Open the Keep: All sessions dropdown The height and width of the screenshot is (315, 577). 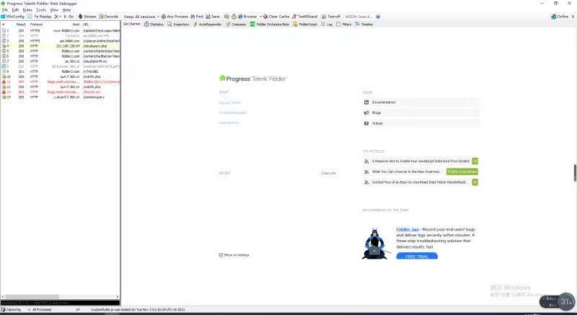tap(141, 17)
